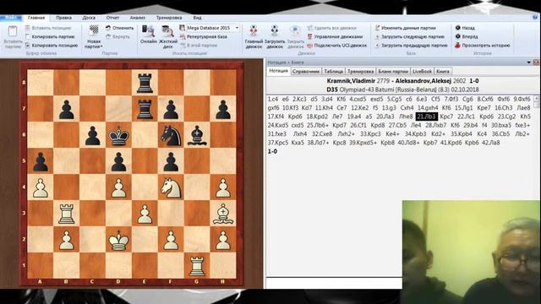The image size is (541, 304).
Task: Open the Доска ribbon tab
Action: (89, 18)
